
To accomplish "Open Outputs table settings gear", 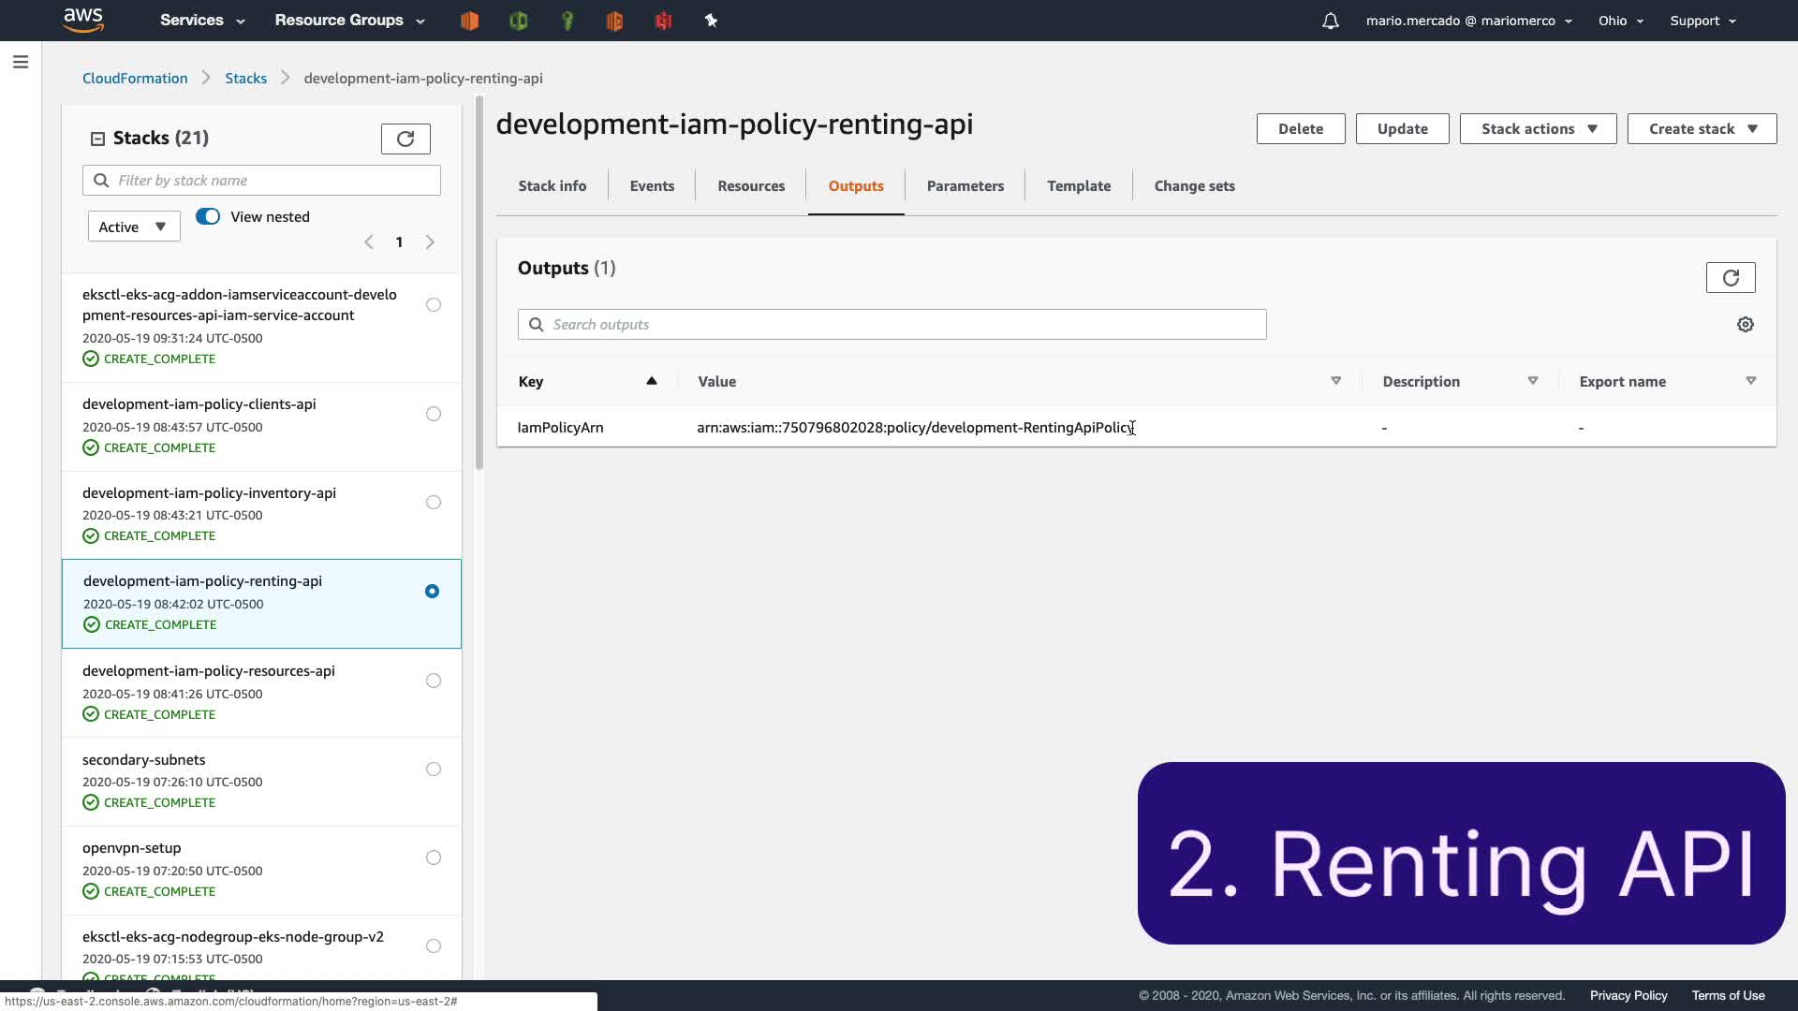I will tap(1745, 324).
